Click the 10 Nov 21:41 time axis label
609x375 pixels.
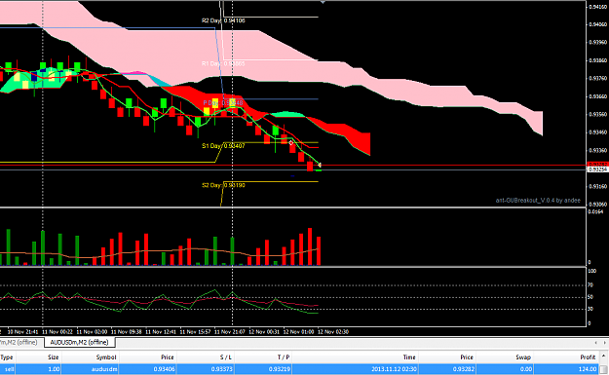click(23, 332)
